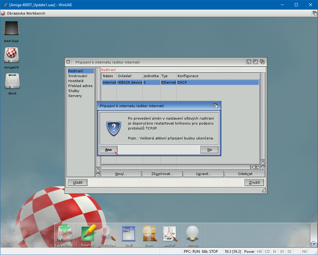Select the Work drive icon
The width and height of the screenshot is (318, 255).
pos(12,81)
